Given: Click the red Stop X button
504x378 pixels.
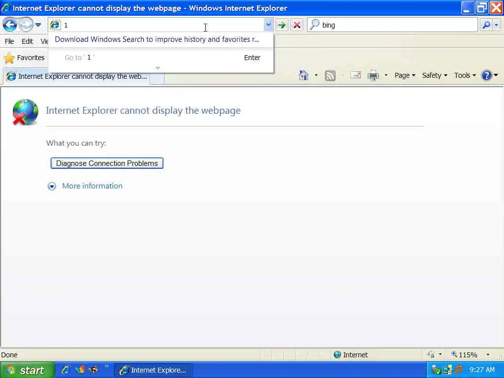Looking at the screenshot, I should pyautogui.click(x=297, y=25).
